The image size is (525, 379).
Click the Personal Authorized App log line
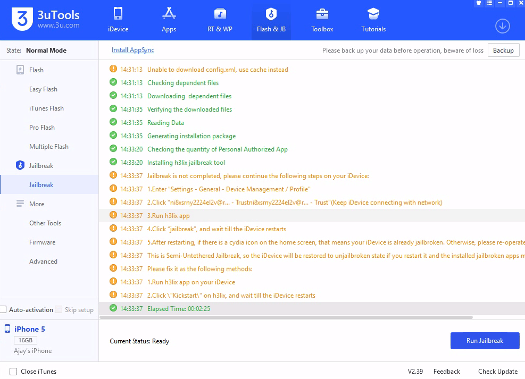pos(218,149)
